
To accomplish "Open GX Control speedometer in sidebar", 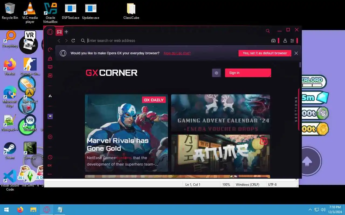I will (50, 50).
